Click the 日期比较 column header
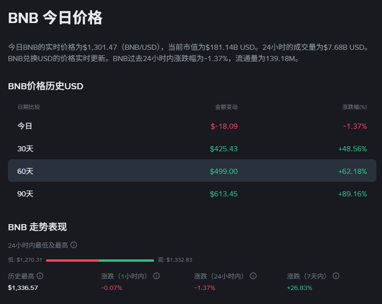The image size is (382, 304). pos(29,107)
